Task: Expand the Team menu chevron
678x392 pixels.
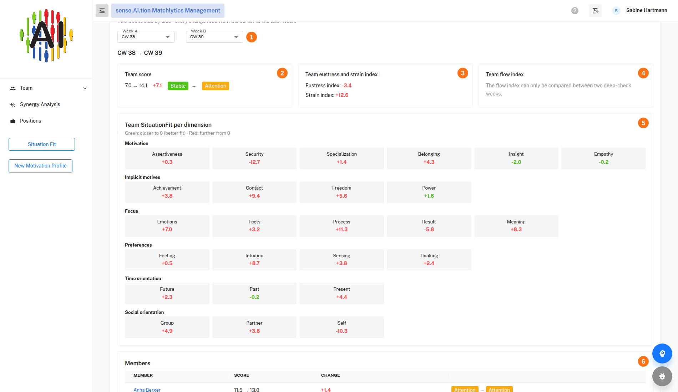Action: point(85,88)
